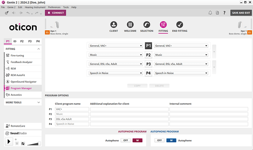Viewport: 253px width, 150px height.
Task: Open the report document icon
Action: click(217, 13)
